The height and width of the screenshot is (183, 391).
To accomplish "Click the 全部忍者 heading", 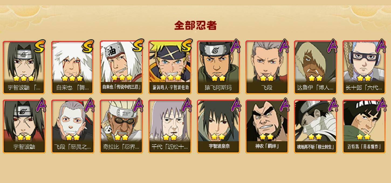I will coord(195,26).
